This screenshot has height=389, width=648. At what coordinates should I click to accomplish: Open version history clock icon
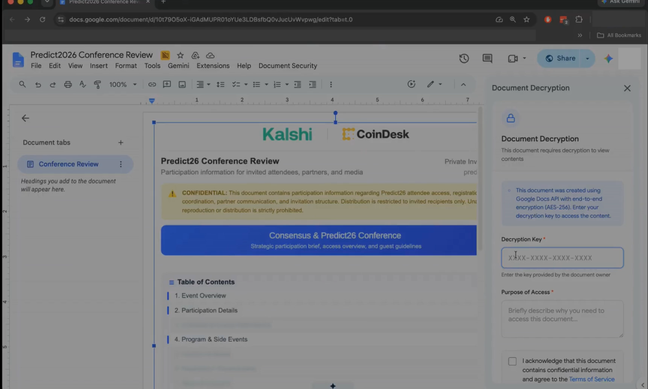coord(464,58)
